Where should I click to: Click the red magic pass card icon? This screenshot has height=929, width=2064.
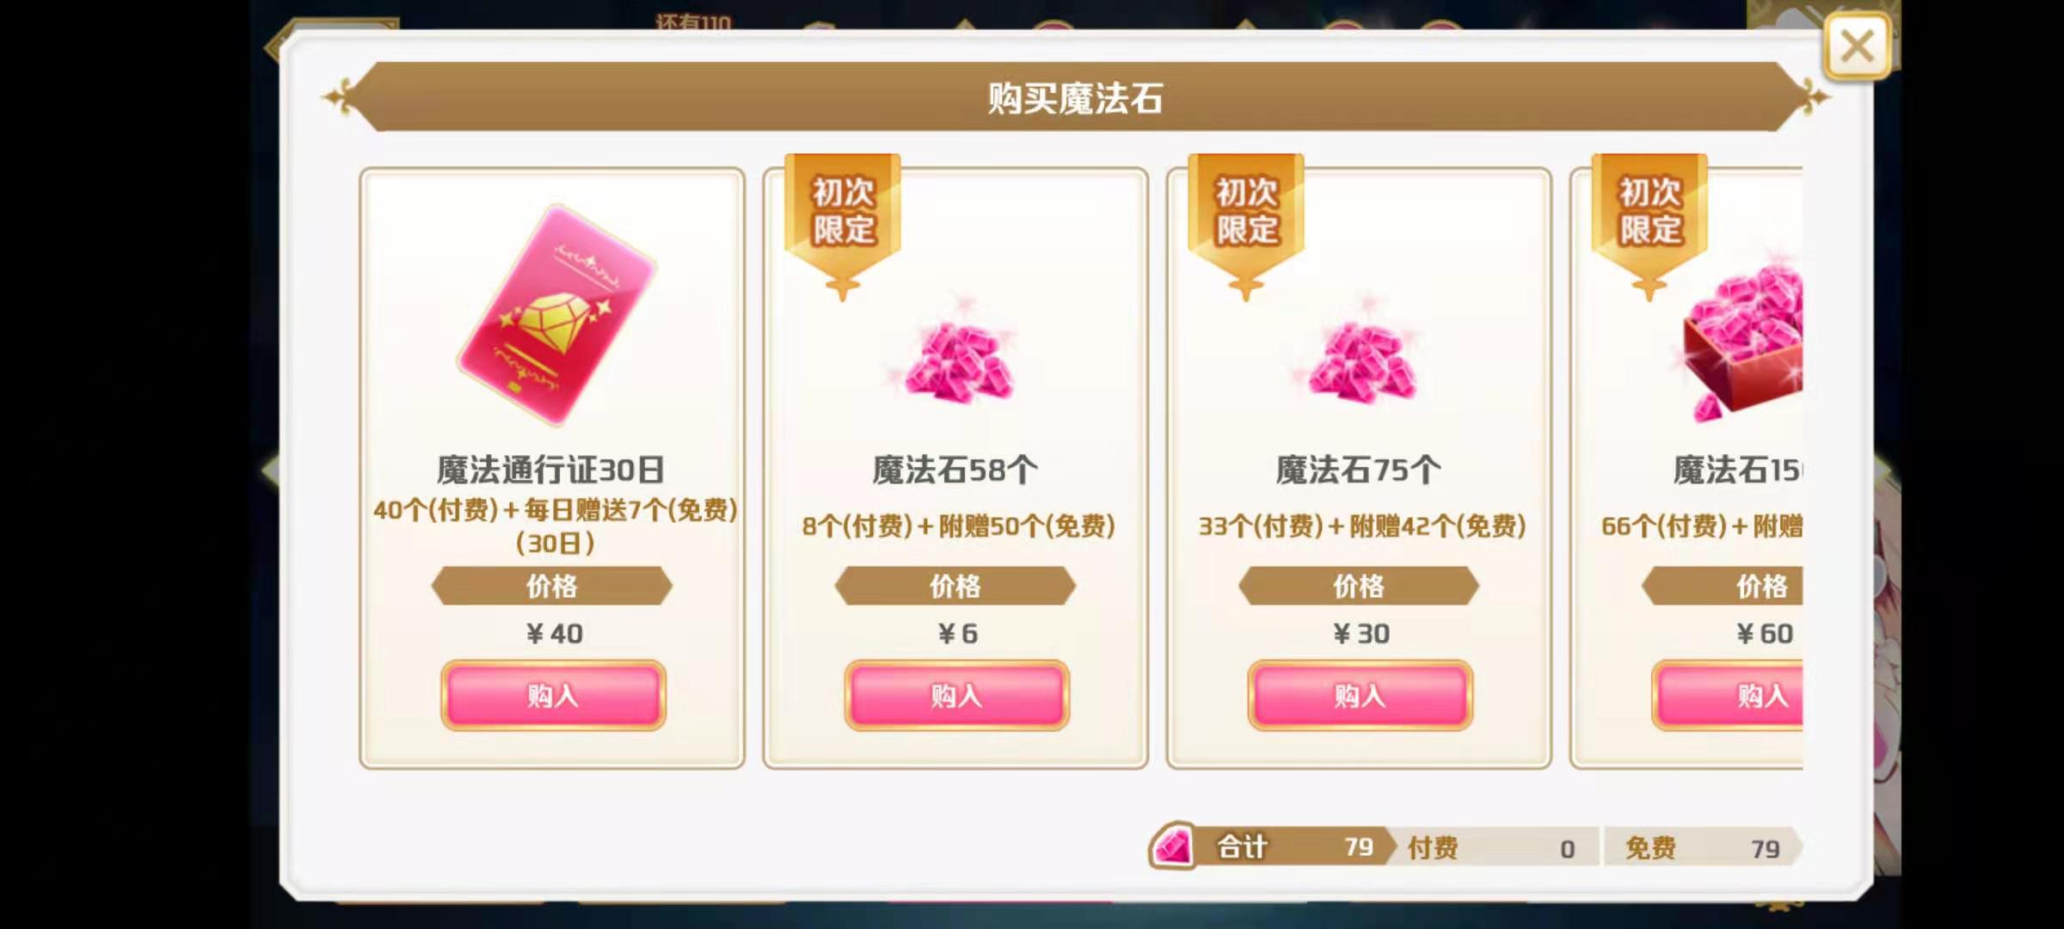coord(556,316)
